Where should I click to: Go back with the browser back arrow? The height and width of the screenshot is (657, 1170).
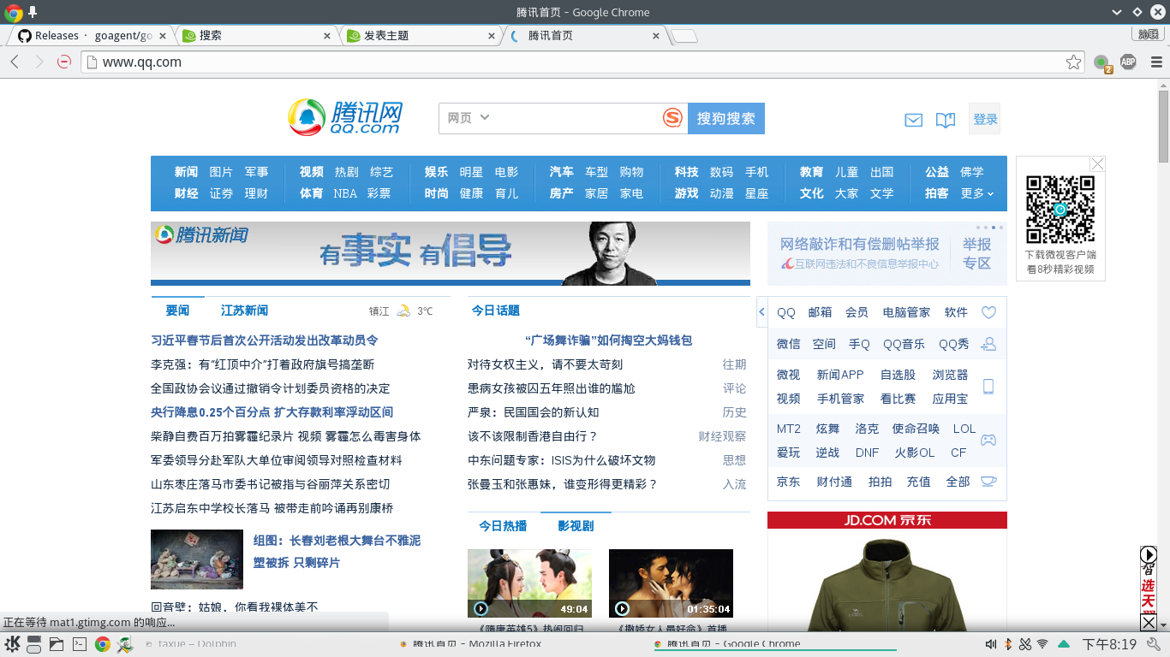click(x=15, y=62)
